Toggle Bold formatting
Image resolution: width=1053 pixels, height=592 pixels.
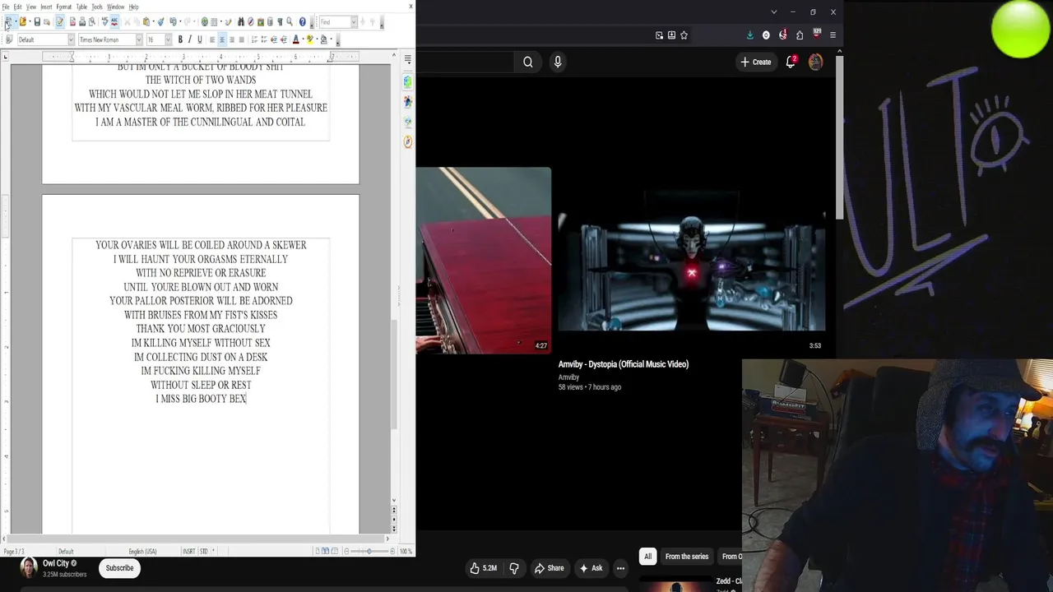pyautogui.click(x=180, y=39)
